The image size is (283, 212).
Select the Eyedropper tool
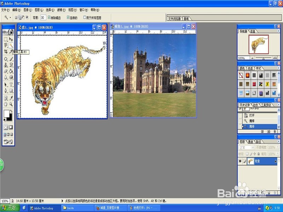[11, 98]
